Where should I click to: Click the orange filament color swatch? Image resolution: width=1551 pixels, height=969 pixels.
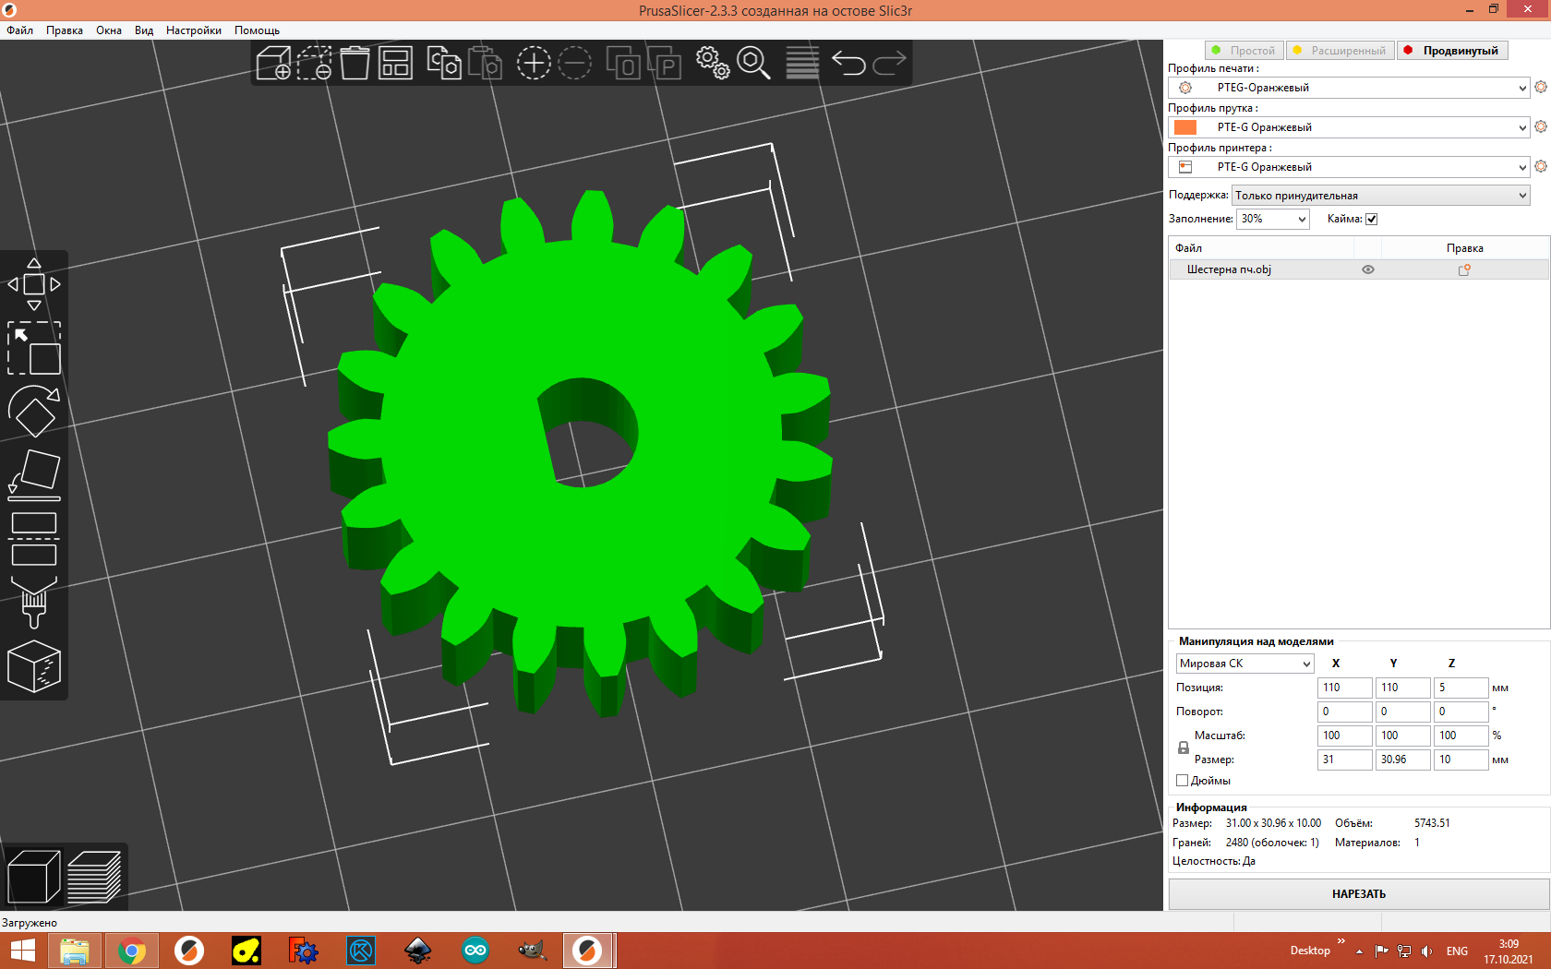coord(1185,127)
